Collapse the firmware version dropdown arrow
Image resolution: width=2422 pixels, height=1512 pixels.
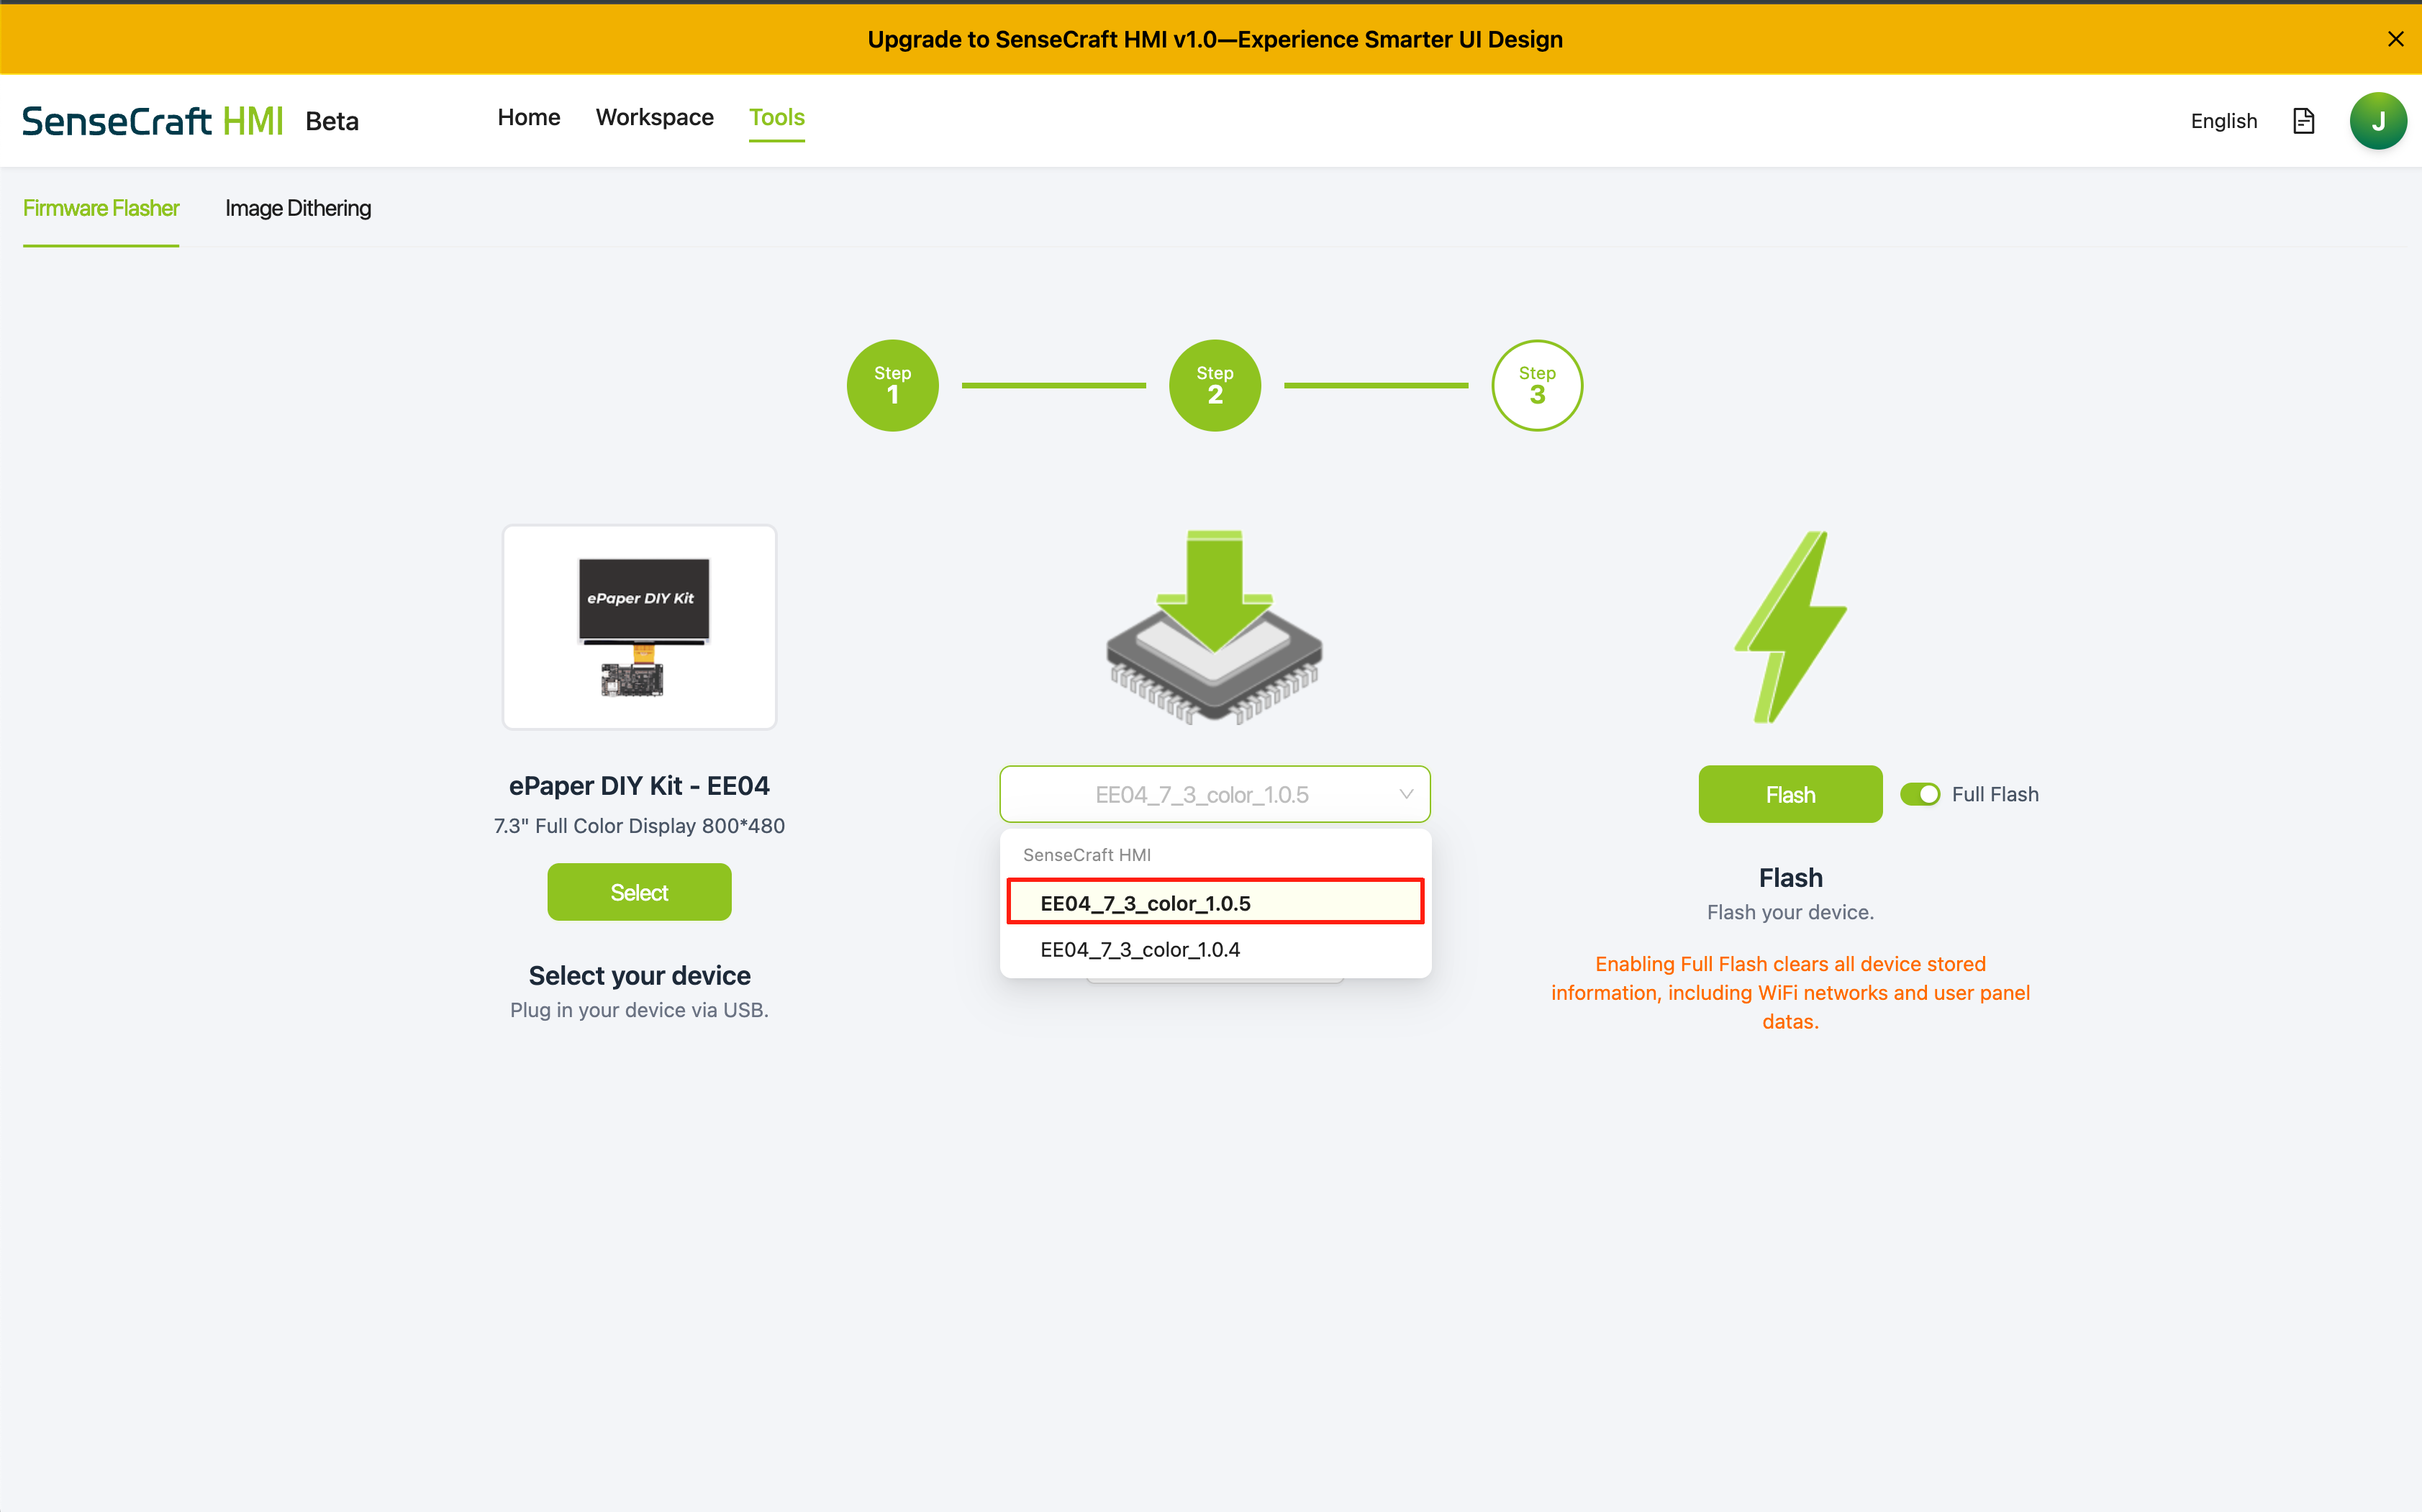1406,794
